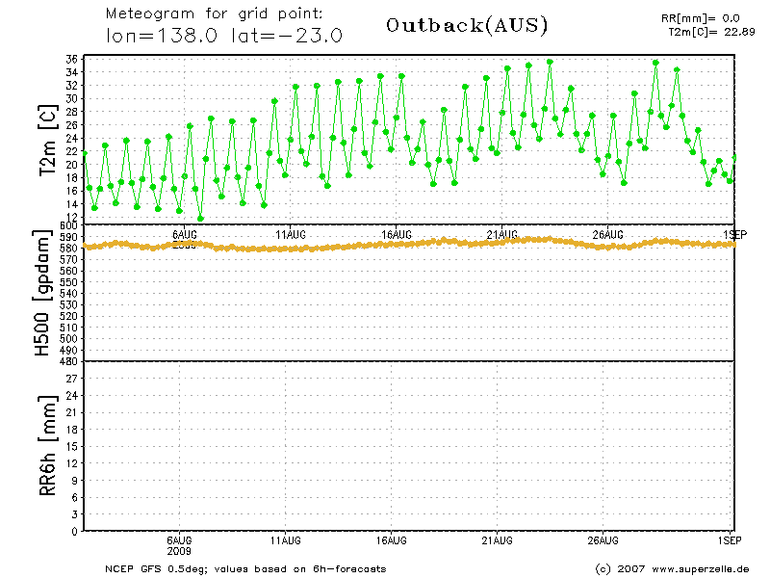Click the '14' tick on T2m axis
The height and width of the screenshot is (578, 770).
[71, 204]
